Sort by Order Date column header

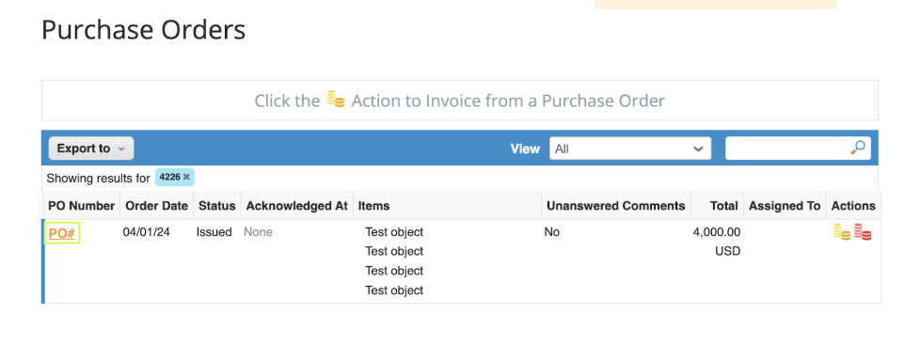[x=157, y=206]
